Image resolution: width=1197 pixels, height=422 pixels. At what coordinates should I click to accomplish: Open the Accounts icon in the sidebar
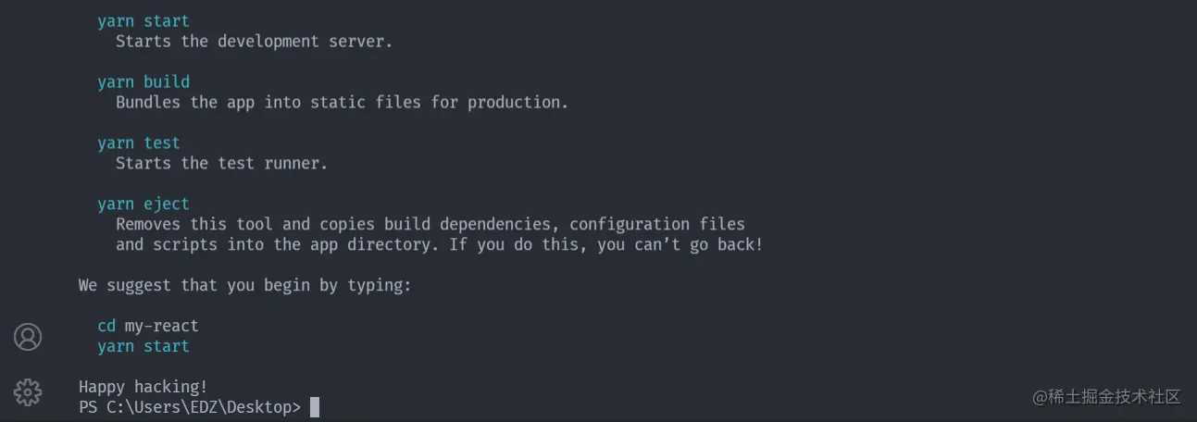[x=28, y=337]
